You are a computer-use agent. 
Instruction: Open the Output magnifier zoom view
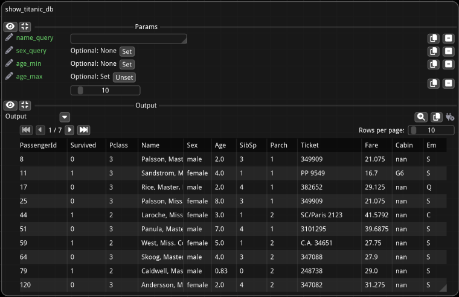420,117
